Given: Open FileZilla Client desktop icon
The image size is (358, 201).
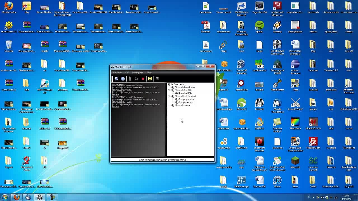Looking at the screenshot, I should coord(313,143).
